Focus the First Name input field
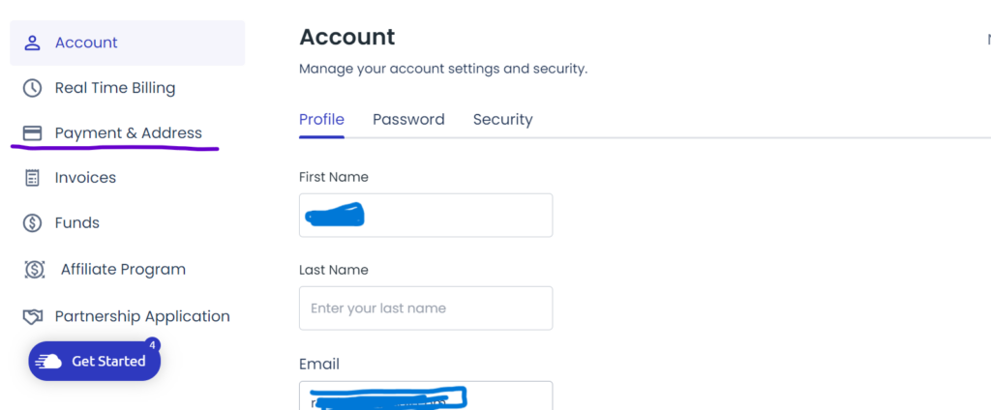Image resolution: width=991 pixels, height=410 pixels. [426, 216]
